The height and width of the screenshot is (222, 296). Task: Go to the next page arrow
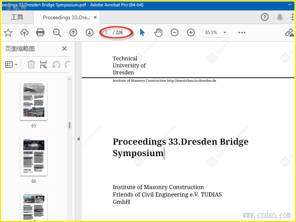pyautogui.click(x=90, y=33)
